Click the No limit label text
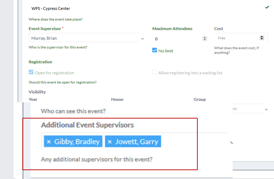274x179 pixels. pos(166,51)
